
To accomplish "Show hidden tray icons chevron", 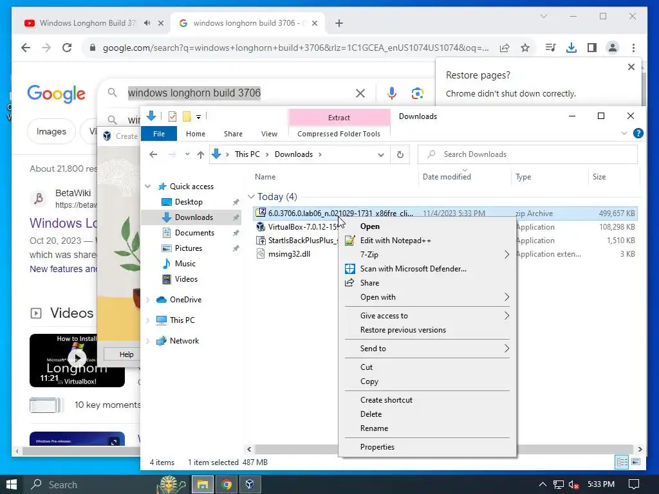I will pos(543,484).
